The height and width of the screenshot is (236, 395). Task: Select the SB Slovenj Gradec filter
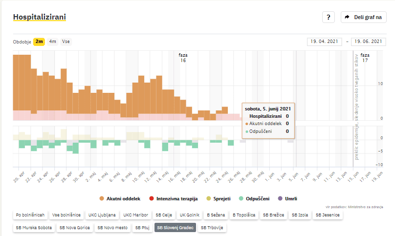(175, 227)
